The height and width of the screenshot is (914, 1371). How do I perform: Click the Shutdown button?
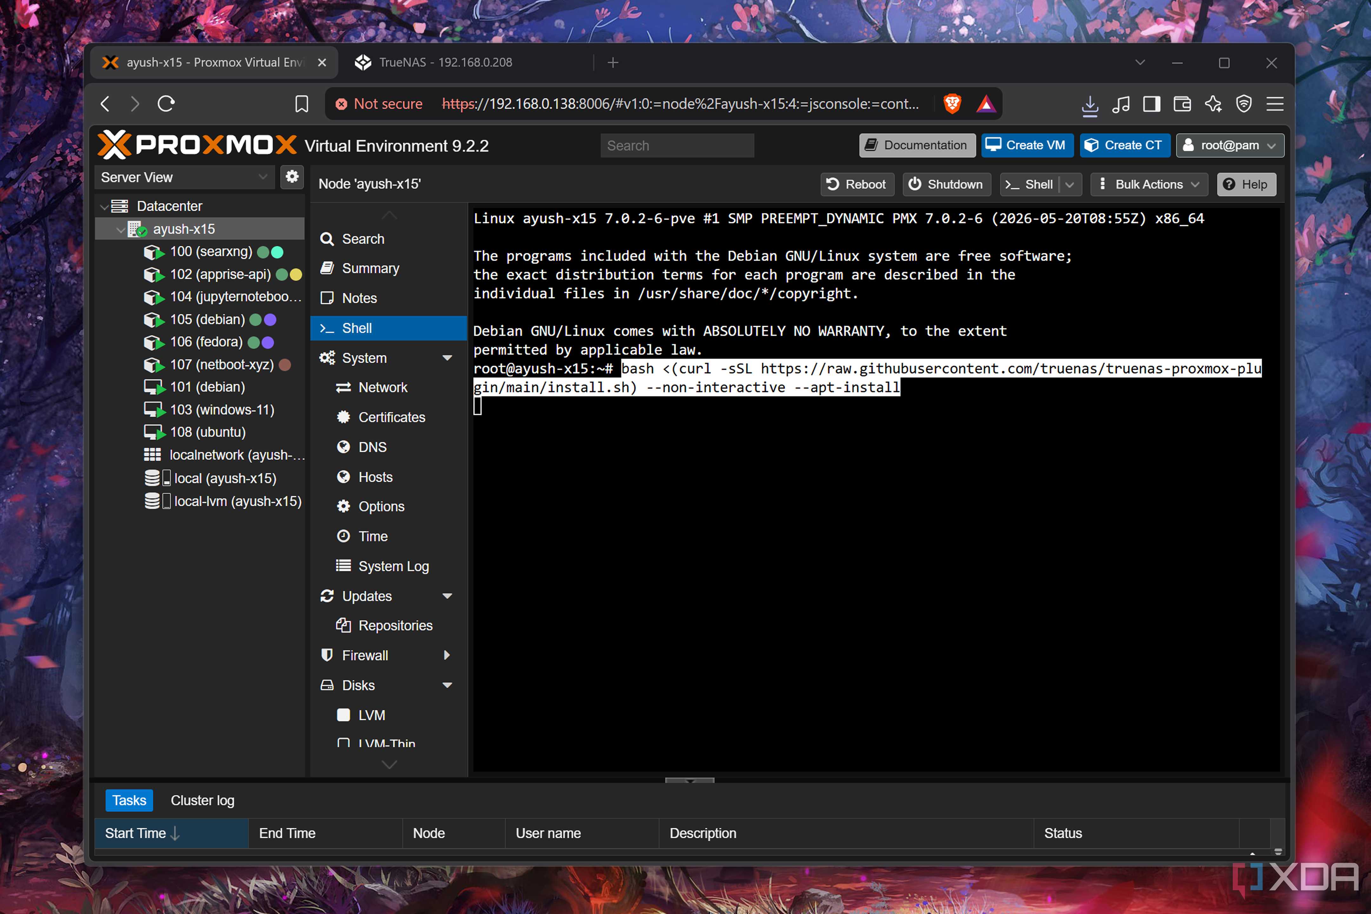click(x=946, y=185)
